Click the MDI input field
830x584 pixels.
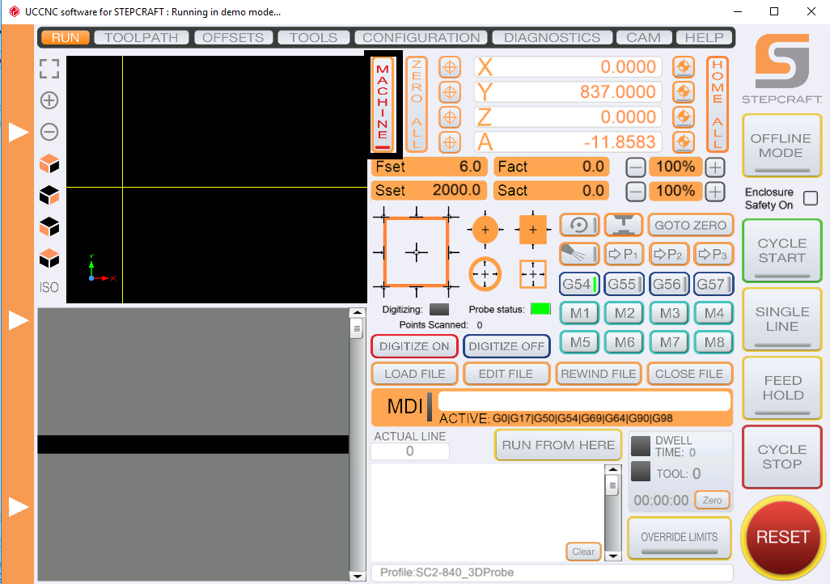584,401
